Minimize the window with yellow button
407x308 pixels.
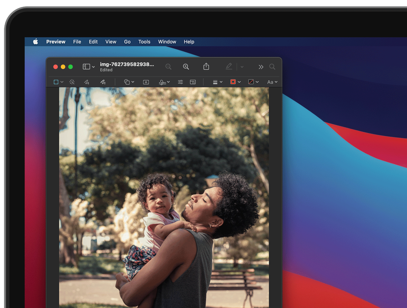click(x=63, y=67)
